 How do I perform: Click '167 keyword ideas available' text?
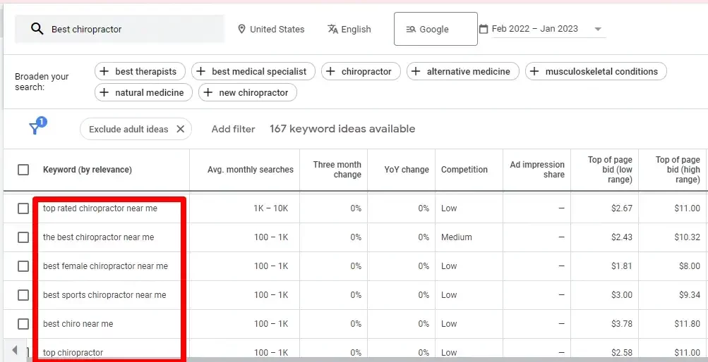coord(342,129)
